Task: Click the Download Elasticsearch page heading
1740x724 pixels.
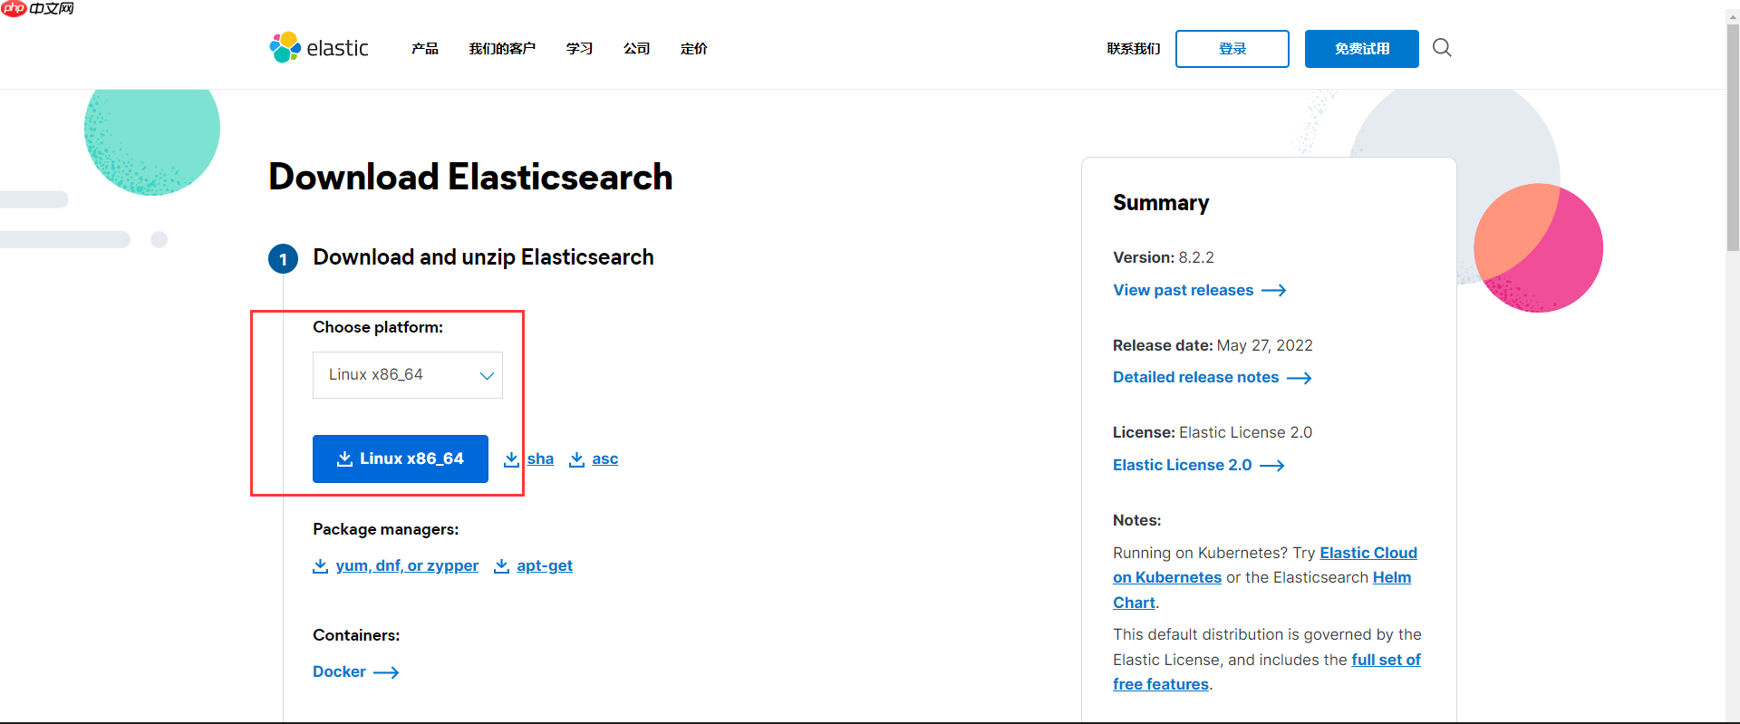Action: [470, 177]
